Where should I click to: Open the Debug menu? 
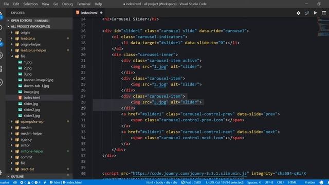[67, 4]
